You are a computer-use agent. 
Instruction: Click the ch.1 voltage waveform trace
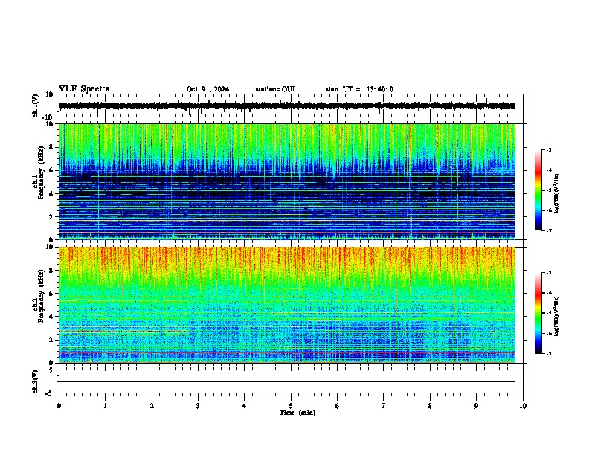(x=287, y=106)
